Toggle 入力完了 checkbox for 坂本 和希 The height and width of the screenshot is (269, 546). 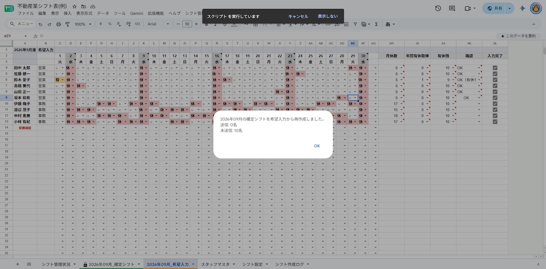(x=495, y=98)
